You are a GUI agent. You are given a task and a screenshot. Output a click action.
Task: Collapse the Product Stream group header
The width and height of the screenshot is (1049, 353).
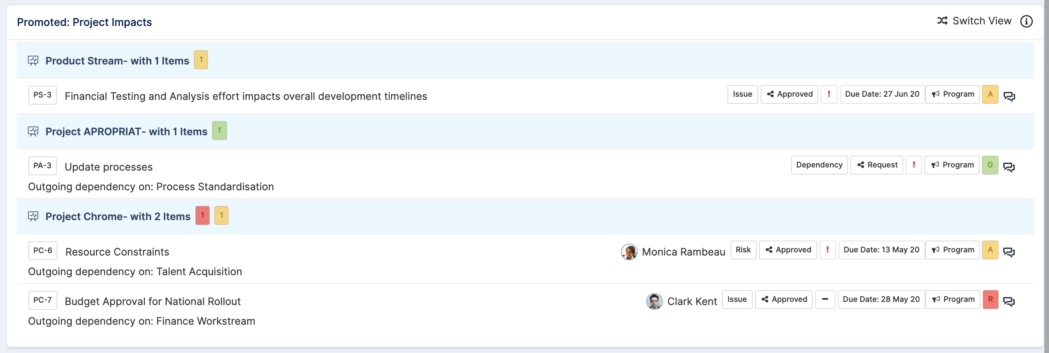(117, 61)
